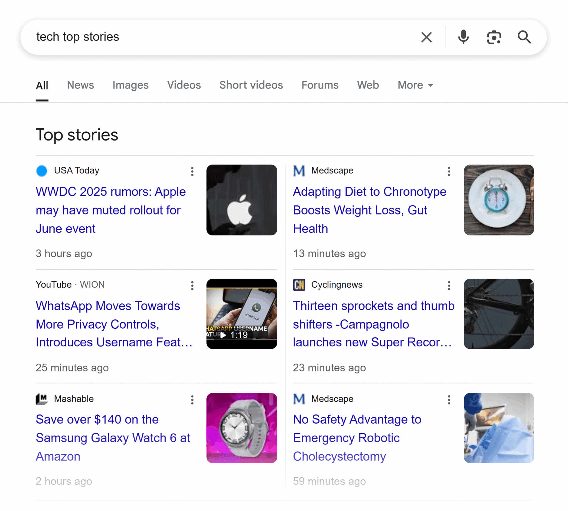Open Thirteen sprockets and thumb shifters headline
Screen dimensions: 568x511
pos(374,324)
